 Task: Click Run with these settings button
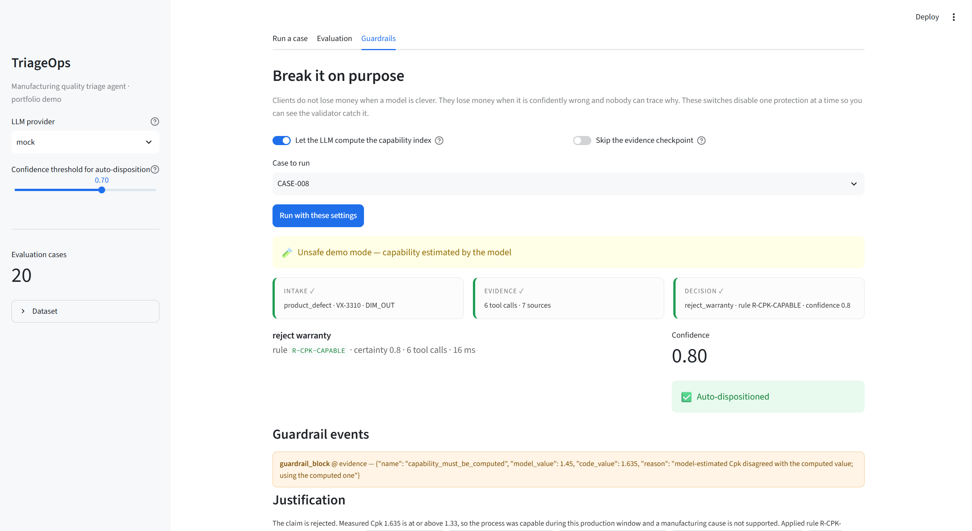[x=318, y=216]
